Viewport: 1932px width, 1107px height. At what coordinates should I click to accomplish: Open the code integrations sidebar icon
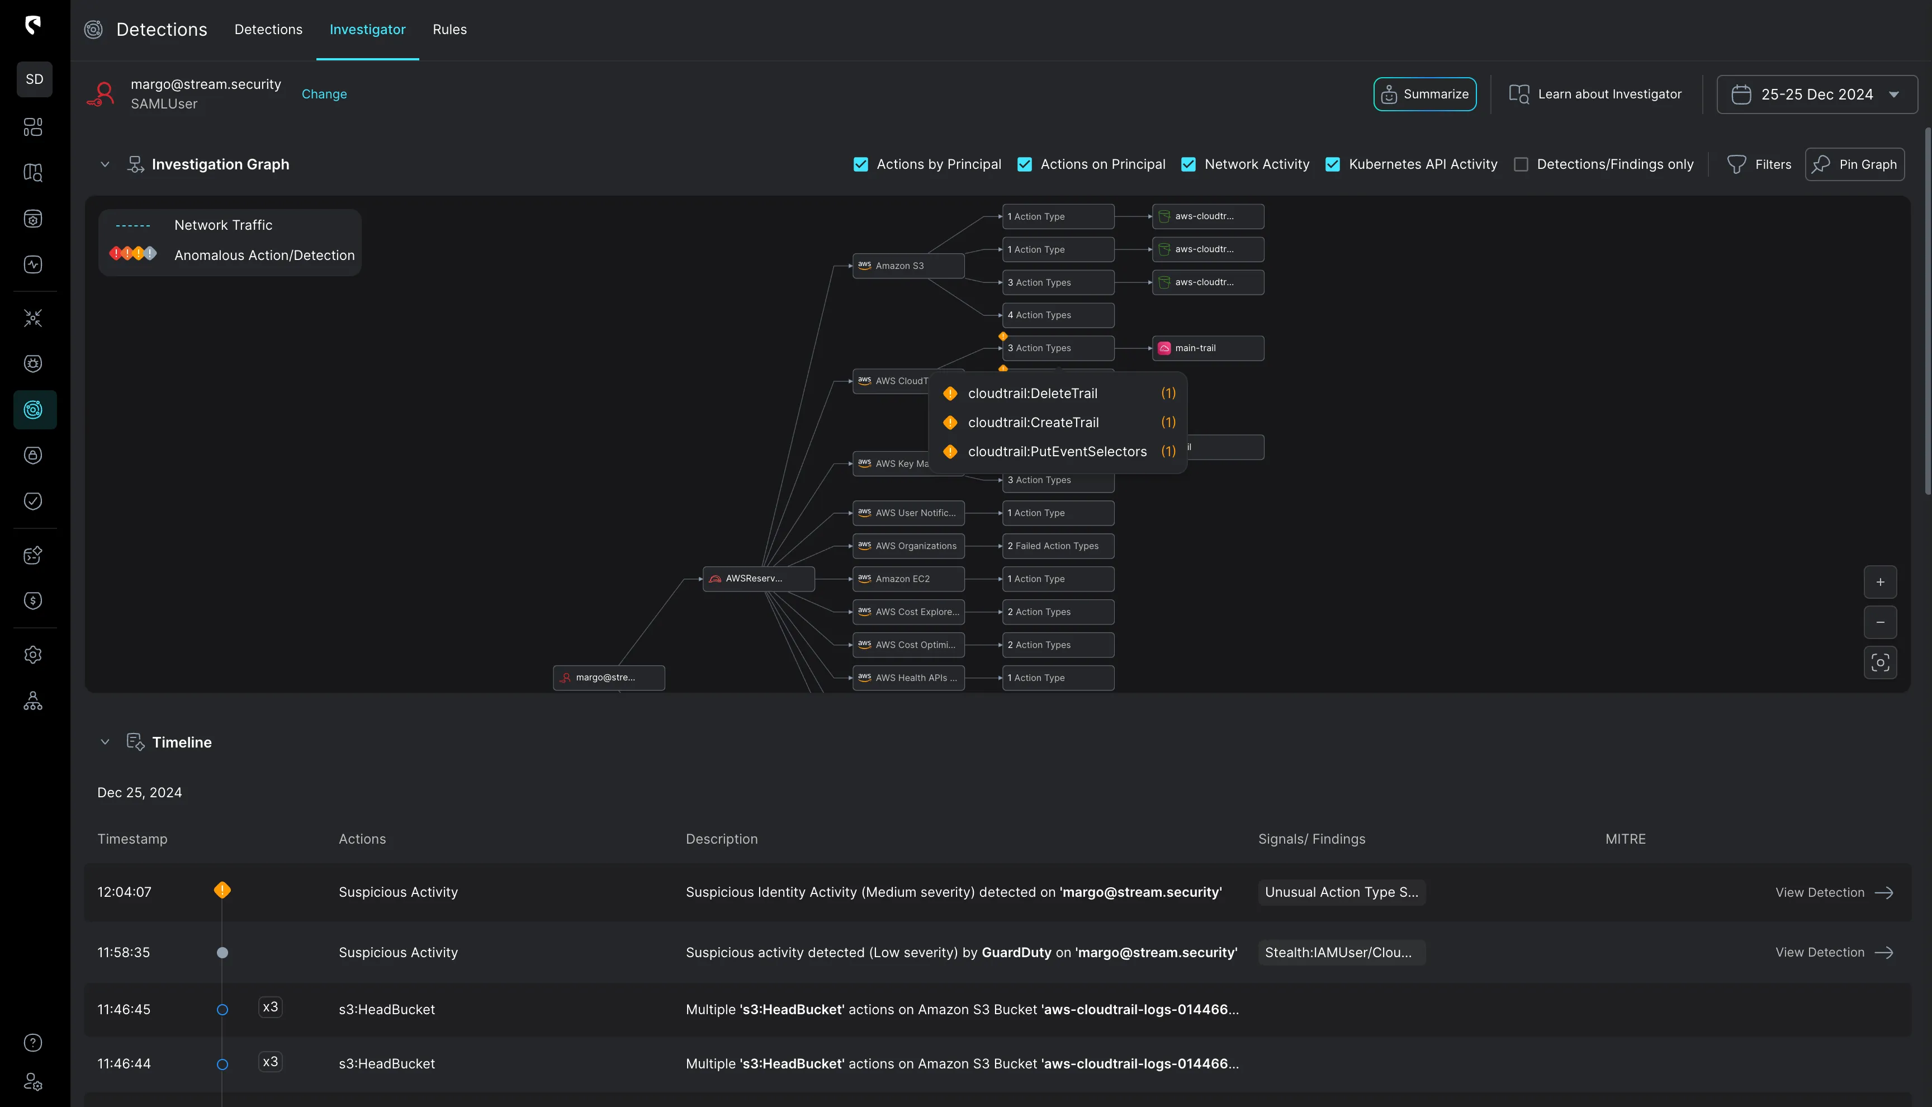tap(32, 555)
